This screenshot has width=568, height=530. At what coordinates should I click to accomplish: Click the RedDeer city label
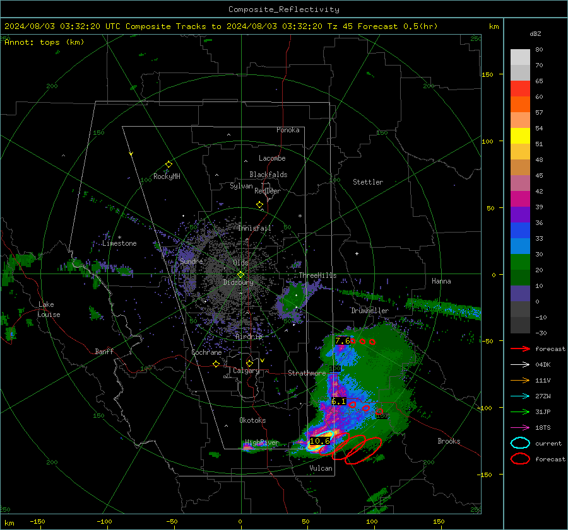pos(268,191)
